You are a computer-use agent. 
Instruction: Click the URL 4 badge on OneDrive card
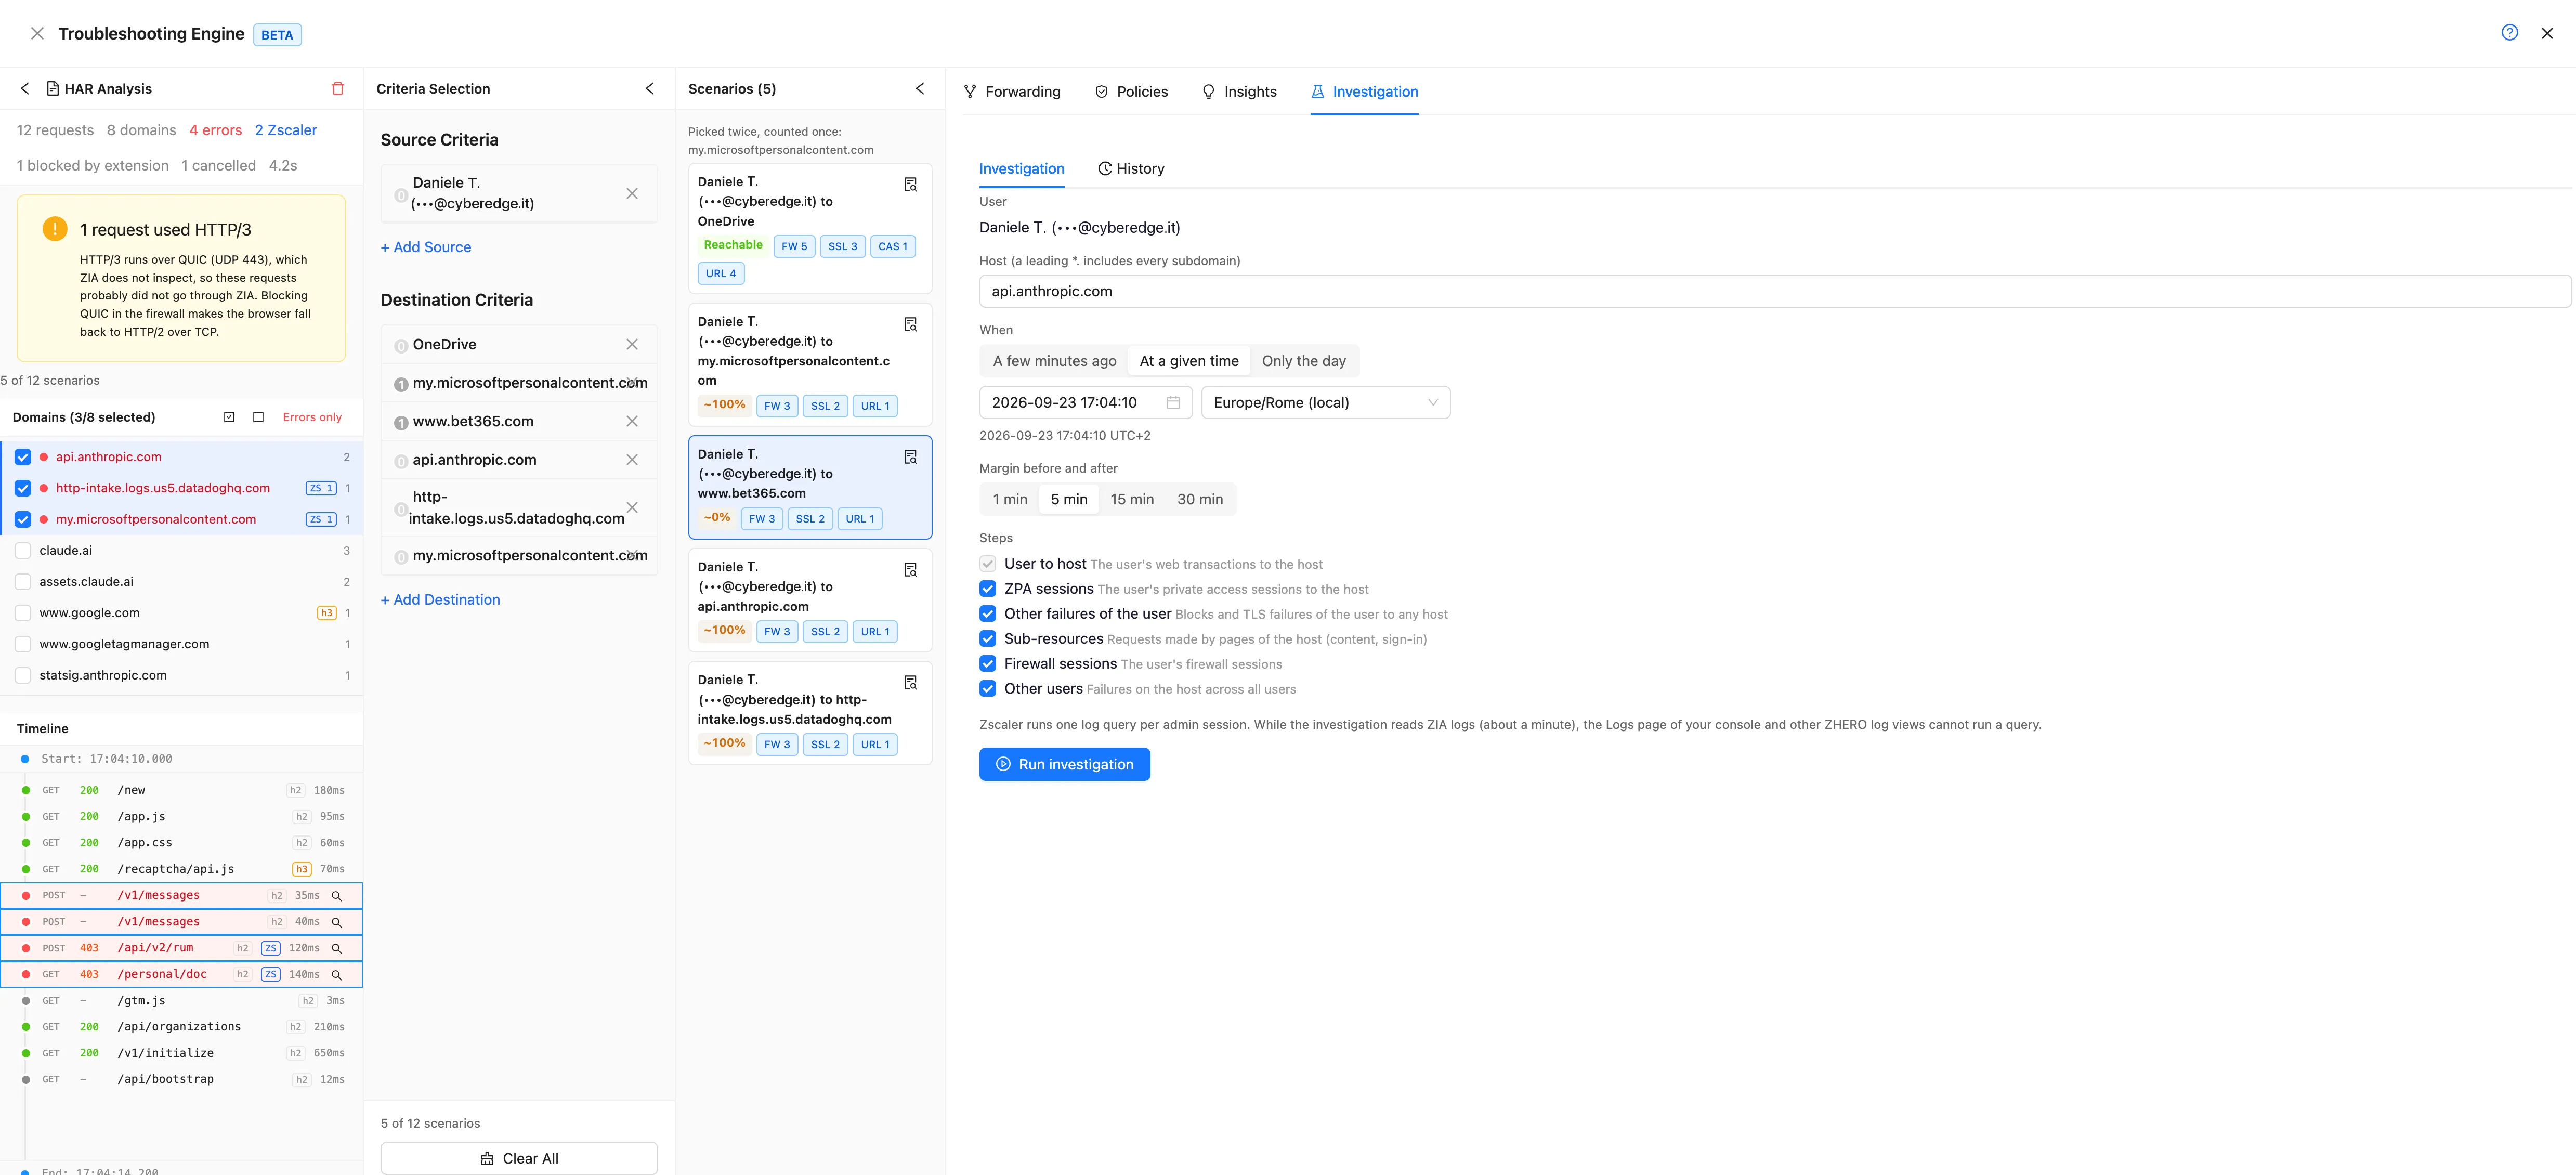point(720,273)
